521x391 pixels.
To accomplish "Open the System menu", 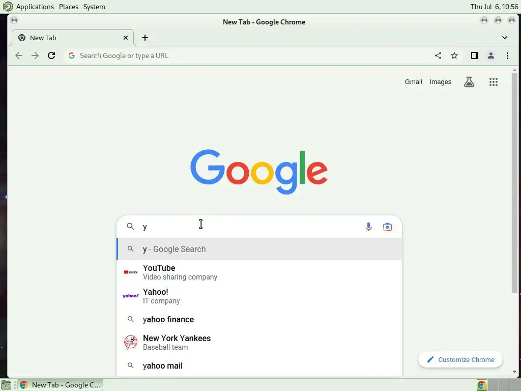I will [94, 7].
